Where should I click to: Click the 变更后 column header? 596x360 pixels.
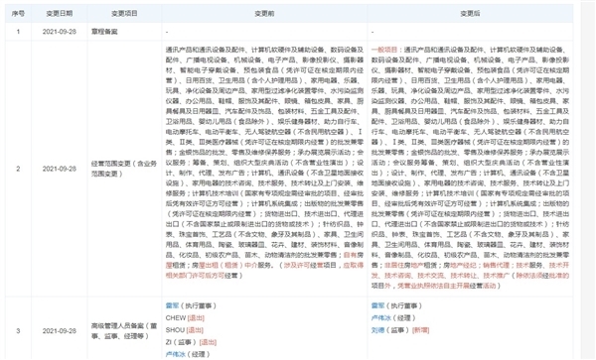click(x=470, y=13)
